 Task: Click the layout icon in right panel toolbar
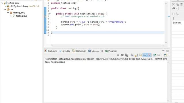pyautogui.click(x=182, y=5)
